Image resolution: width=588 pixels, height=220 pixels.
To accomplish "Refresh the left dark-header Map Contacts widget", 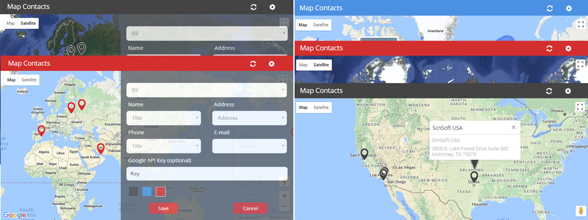I will tap(253, 7).
